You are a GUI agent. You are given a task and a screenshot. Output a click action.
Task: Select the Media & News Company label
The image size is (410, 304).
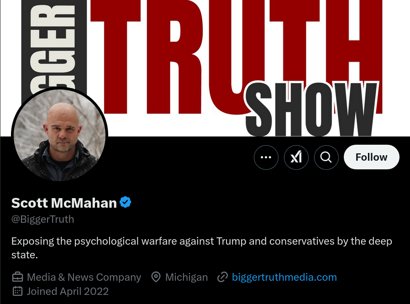tap(84, 277)
